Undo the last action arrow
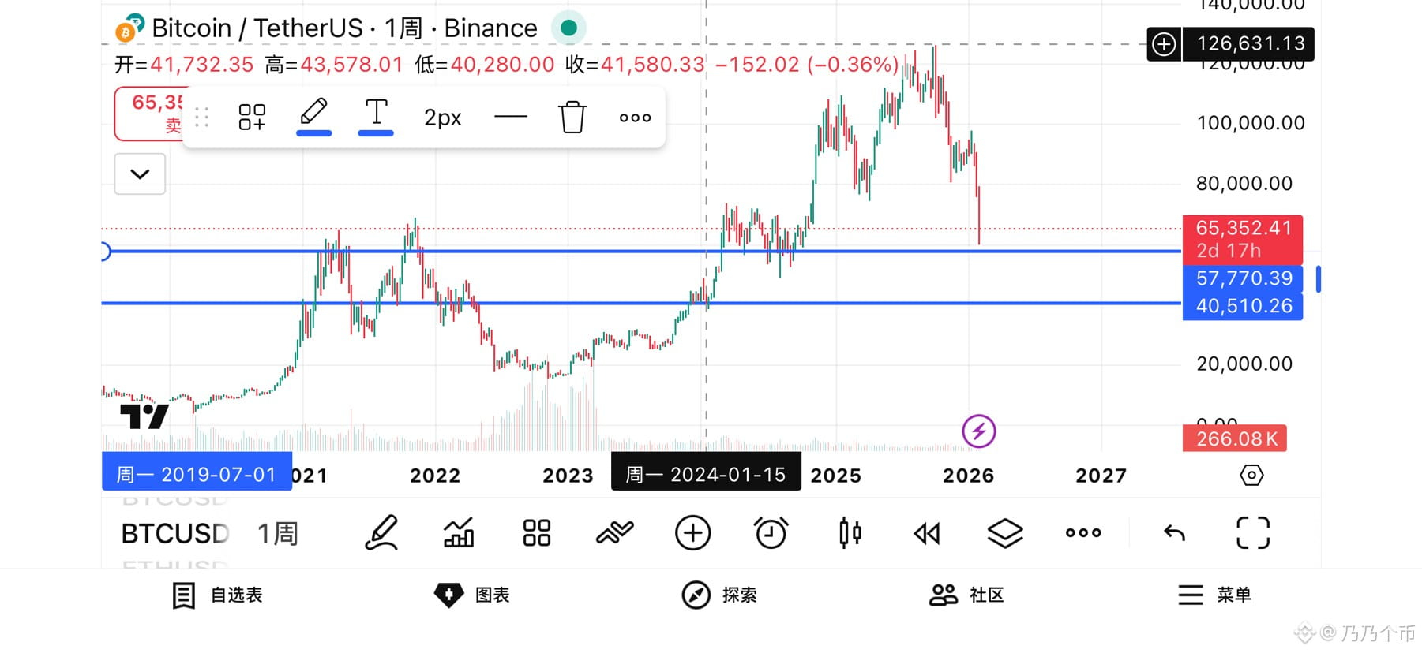The image size is (1422, 653). point(1175,533)
